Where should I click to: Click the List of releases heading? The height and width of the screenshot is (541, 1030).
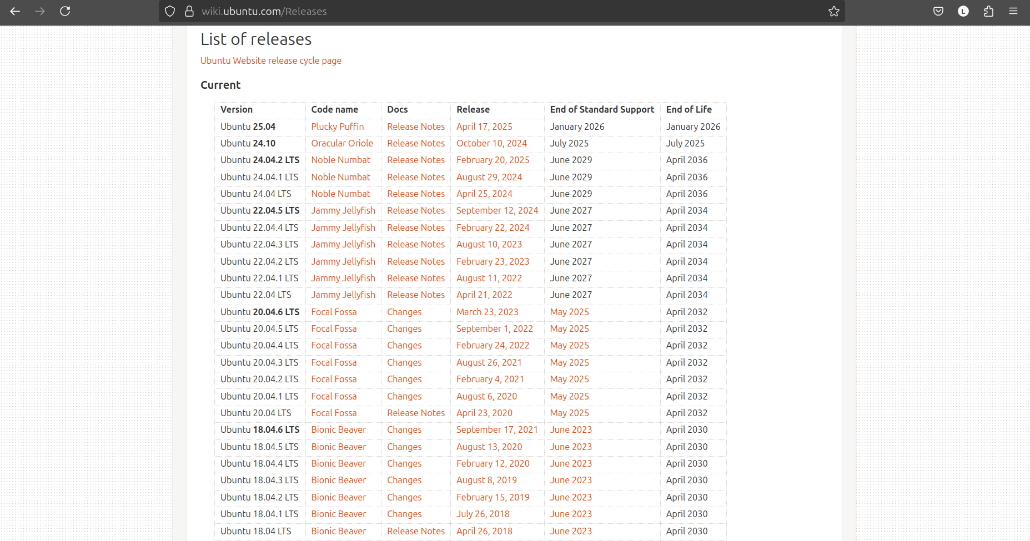point(256,39)
